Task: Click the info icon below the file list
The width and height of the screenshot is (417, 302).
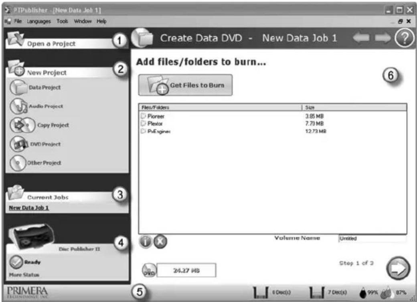Action: [146, 242]
